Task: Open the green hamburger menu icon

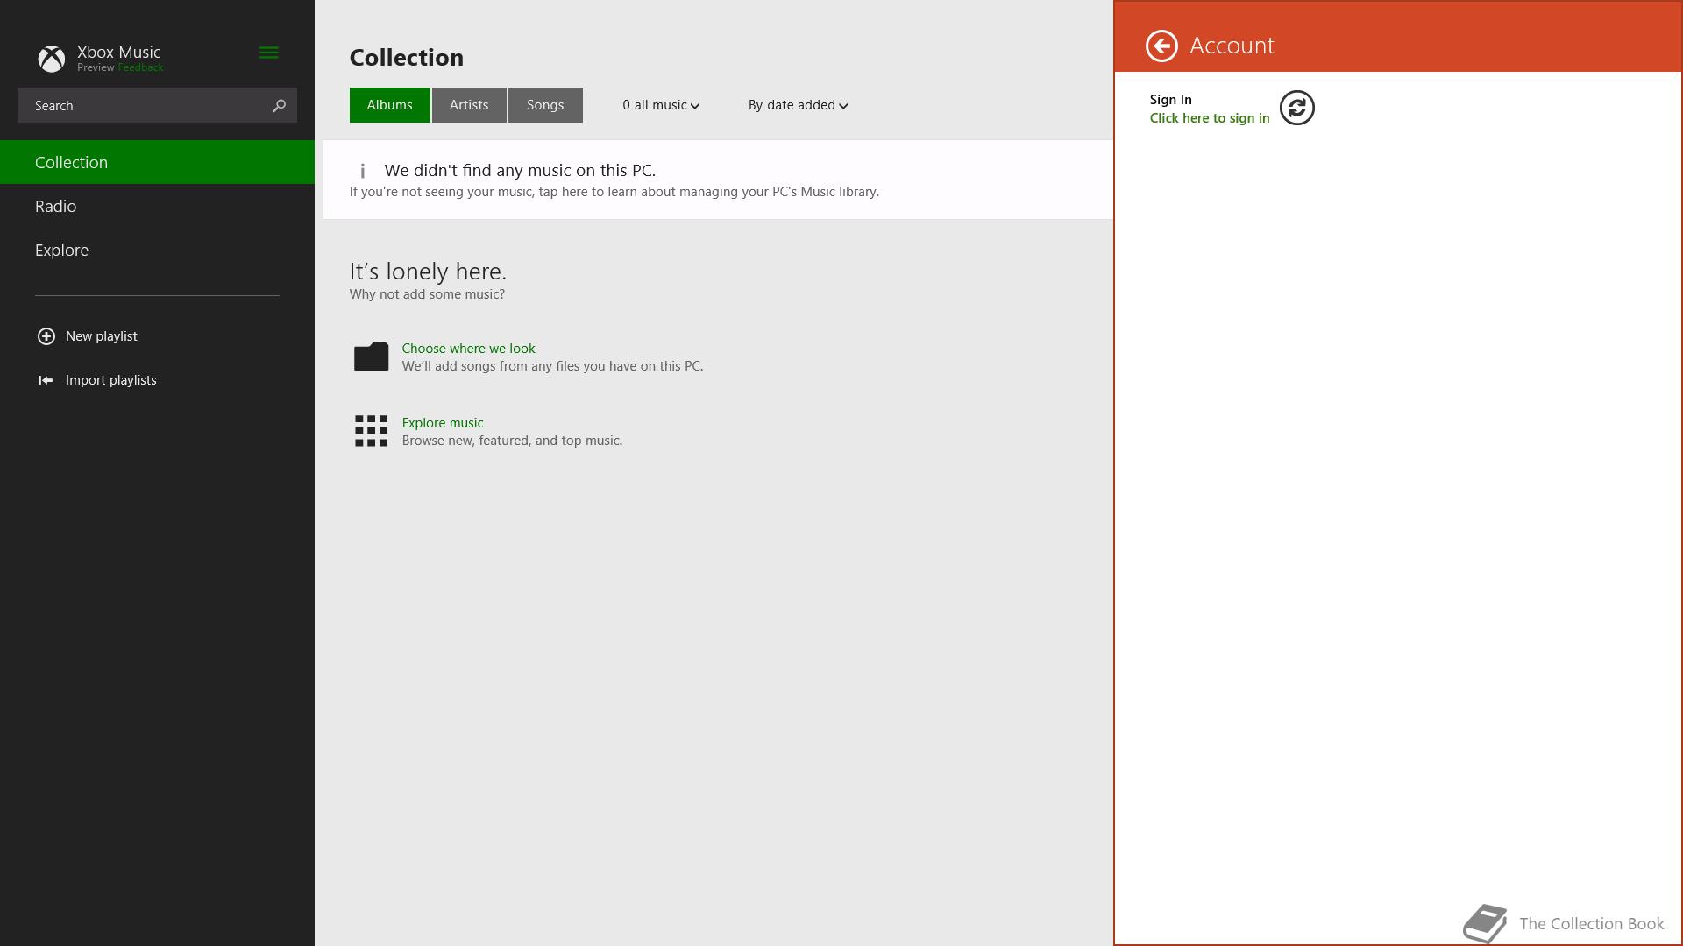Action: pyautogui.click(x=269, y=53)
